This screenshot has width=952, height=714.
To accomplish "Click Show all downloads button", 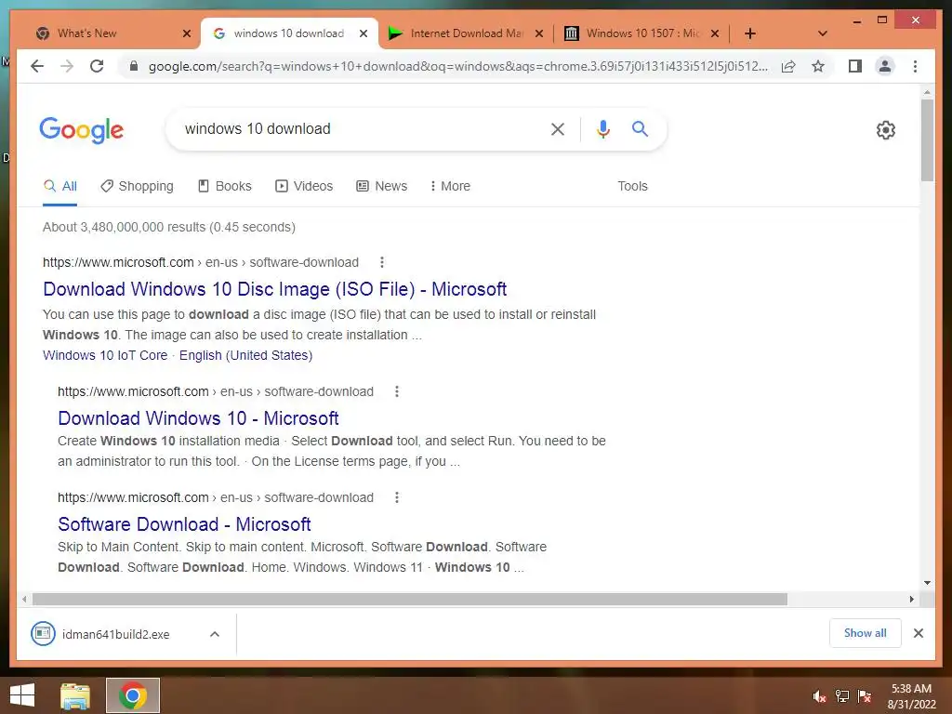I will [x=866, y=633].
